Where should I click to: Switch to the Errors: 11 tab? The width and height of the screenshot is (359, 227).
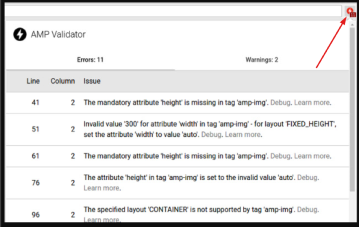pyautogui.click(x=90, y=60)
